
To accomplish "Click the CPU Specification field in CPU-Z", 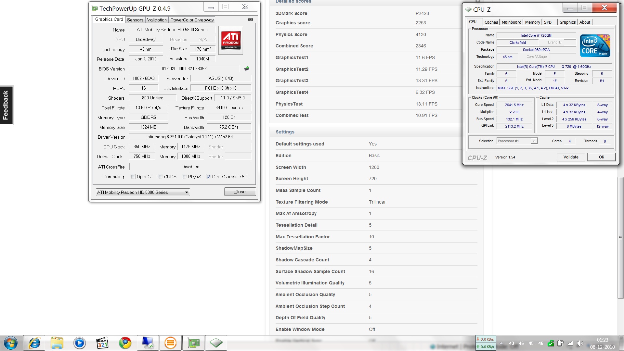I will point(554,67).
